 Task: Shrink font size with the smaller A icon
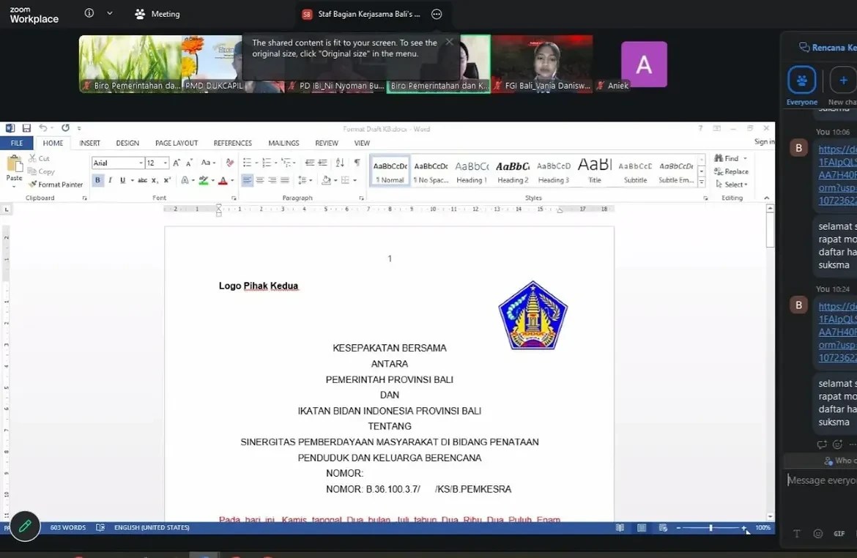click(189, 163)
